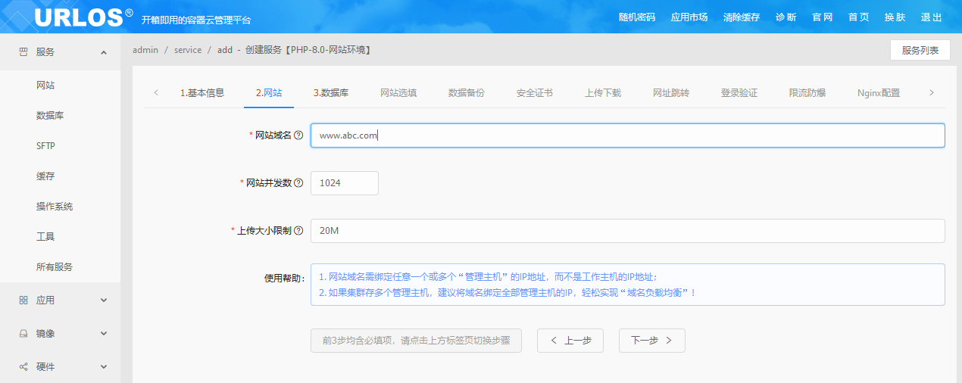Select 所有服务 in the sidebar
Image resolution: width=962 pixels, height=383 pixels.
[x=55, y=267]
